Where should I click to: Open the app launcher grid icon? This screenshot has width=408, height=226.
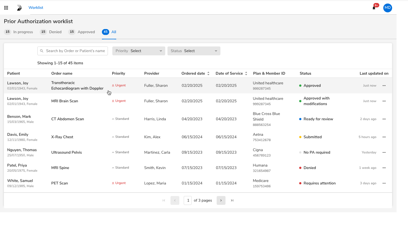(x=6, y=8)
